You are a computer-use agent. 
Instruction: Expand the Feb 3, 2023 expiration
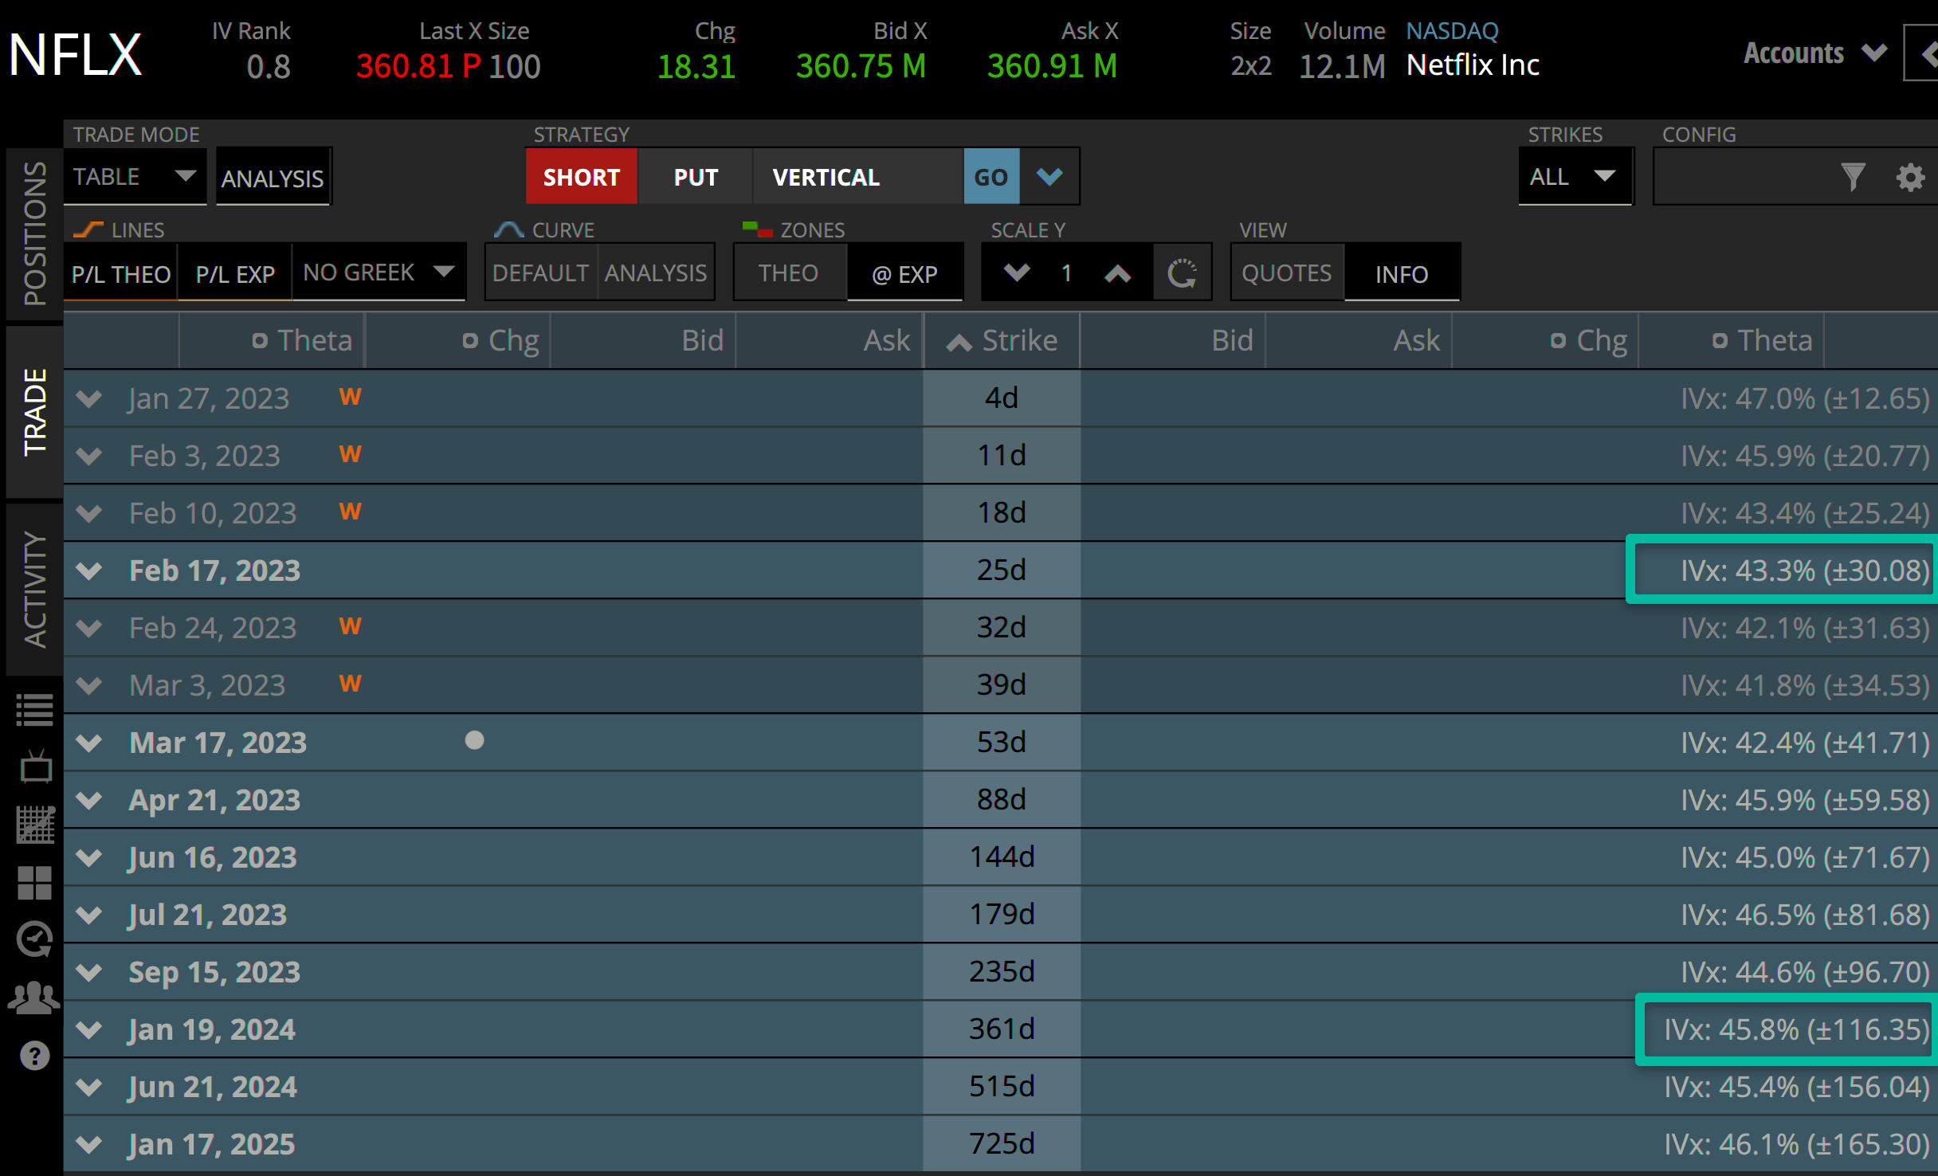89,456
